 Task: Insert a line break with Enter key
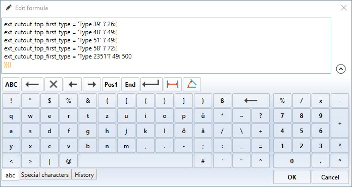152,84
